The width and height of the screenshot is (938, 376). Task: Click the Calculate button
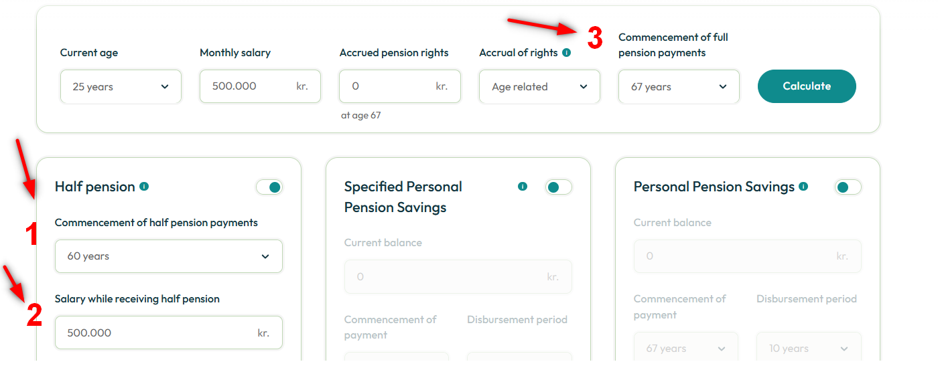pyautogui.click(x=807, y=86)
